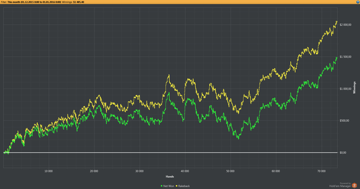Click the '30 000' hands axis label
Image resolution: width=360 pixels, height=189 pixels.
coord(139,171)
